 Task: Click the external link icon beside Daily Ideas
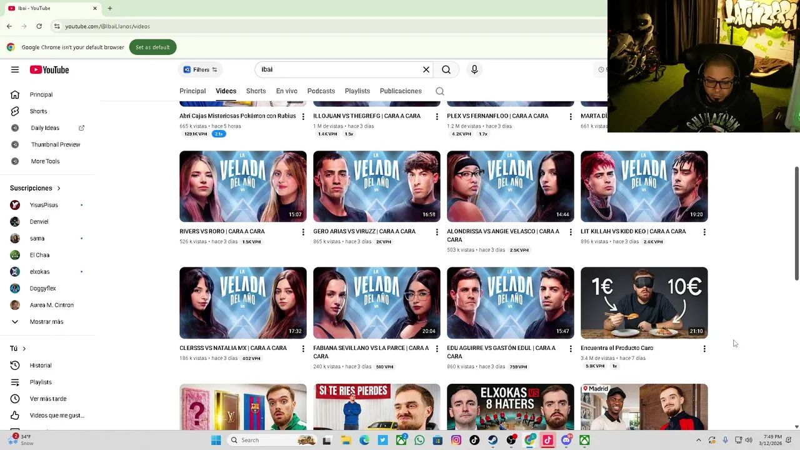click(81, 128)
